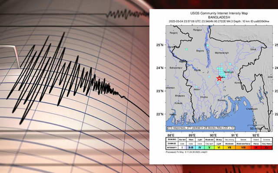Click 'Moderate/Heavy' in the damage row

(243, 144)
